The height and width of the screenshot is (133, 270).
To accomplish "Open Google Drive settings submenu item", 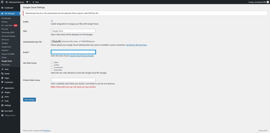I will (x=6, y=46).
